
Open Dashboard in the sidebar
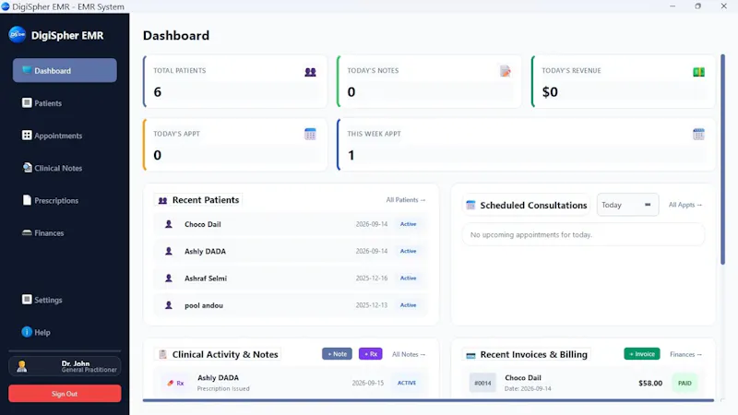tap(65, 71)
